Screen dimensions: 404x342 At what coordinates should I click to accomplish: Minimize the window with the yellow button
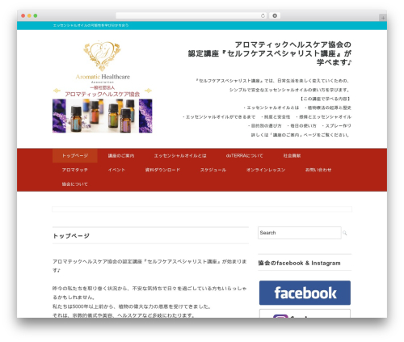29,15
